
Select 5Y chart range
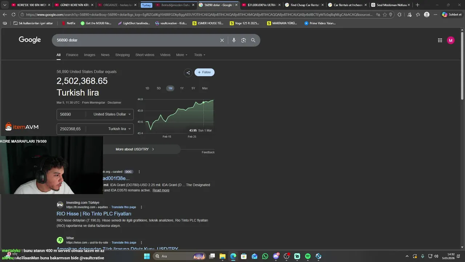(193, 88)
